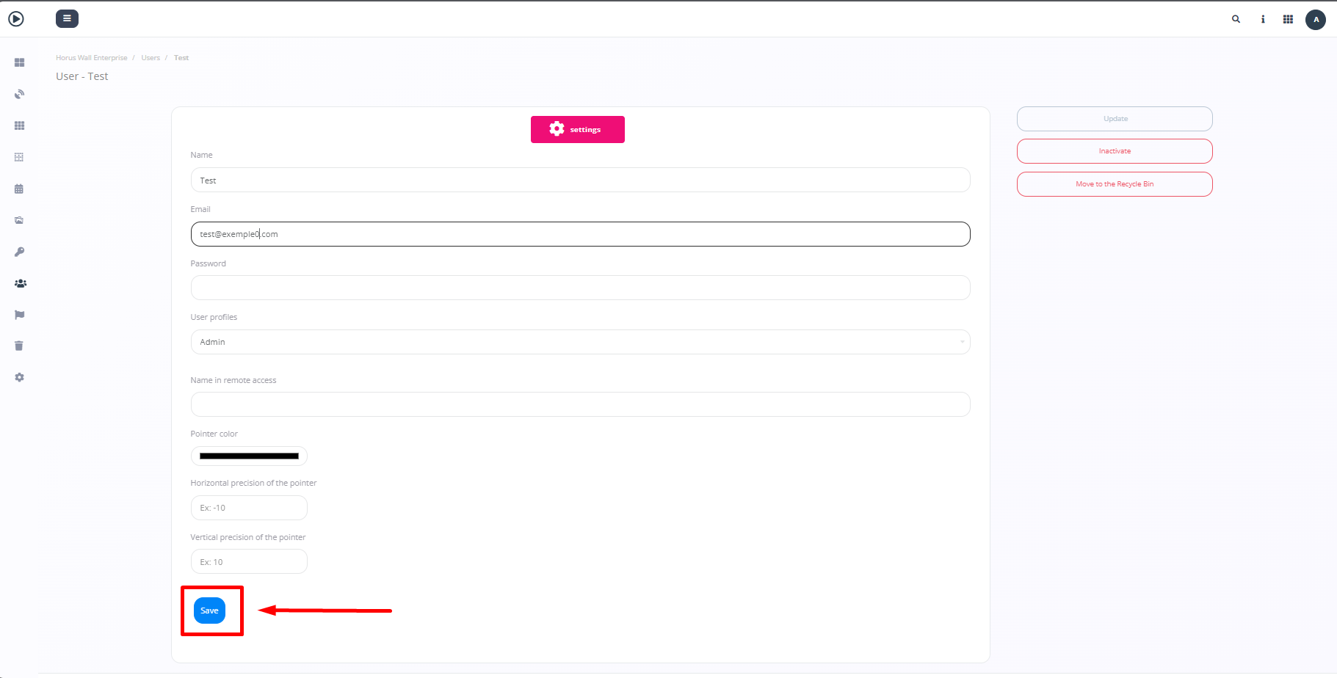Select the flag icon in sidebar
Viewport: 1337px width, 678px height.
tap(19, 315)
